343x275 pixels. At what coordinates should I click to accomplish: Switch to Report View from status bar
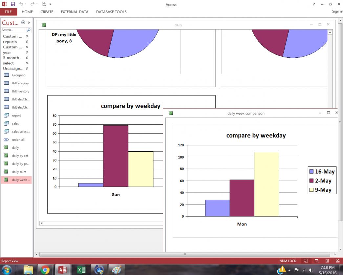tap(306, 261)
